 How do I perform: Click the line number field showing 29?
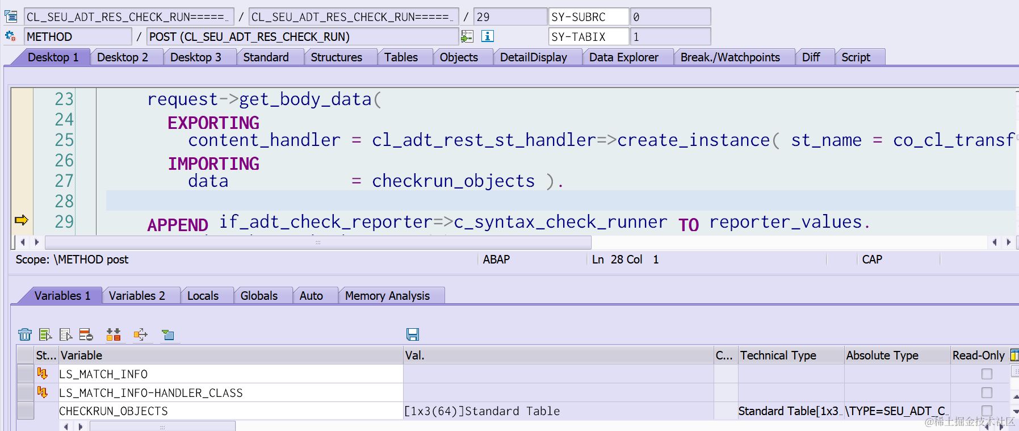510,16
